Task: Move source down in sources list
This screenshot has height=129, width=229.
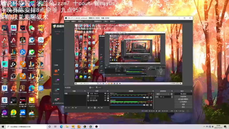Action: (x=102, y=108)
